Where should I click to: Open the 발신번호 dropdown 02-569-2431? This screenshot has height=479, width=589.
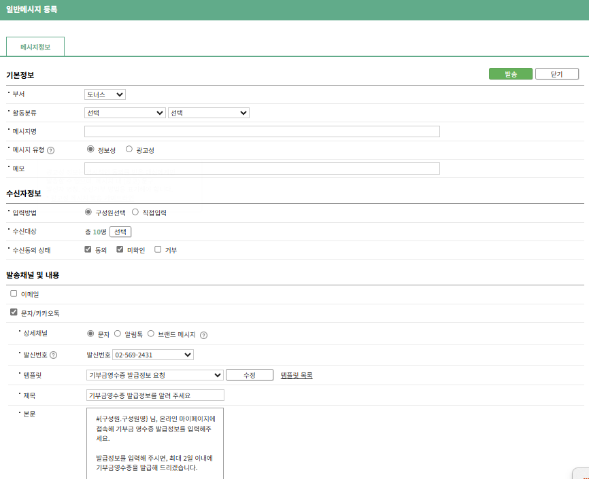153,355
